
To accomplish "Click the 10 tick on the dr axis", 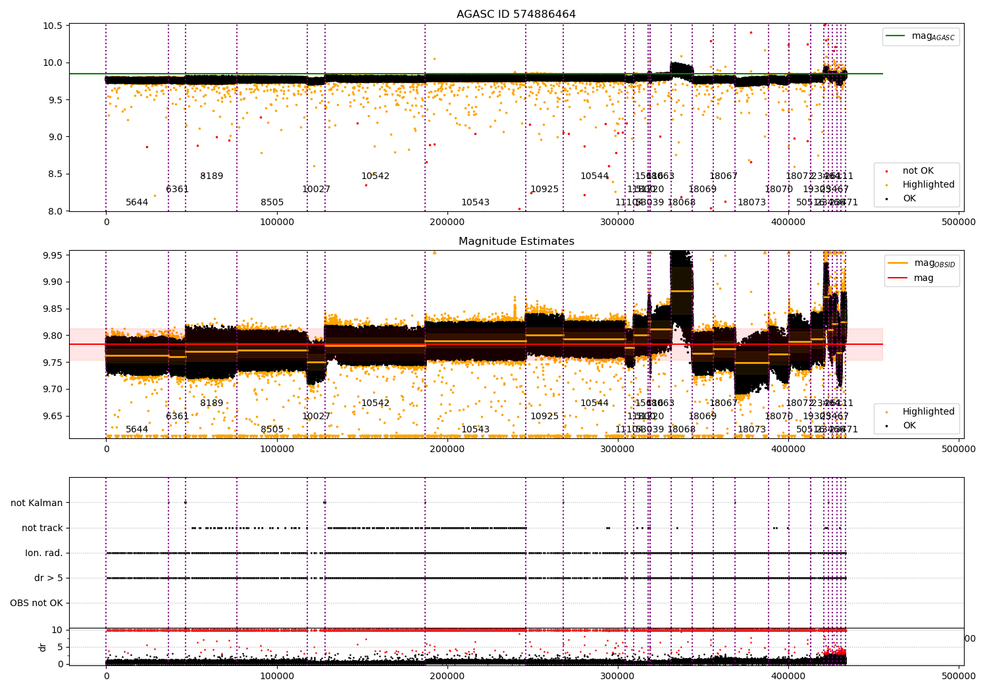I will click(x=57, y=630).
